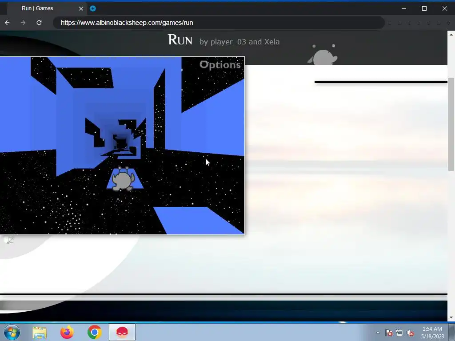
Task: Click the 'by player_03 and Xela' credit text
Action: coord(239,42)
